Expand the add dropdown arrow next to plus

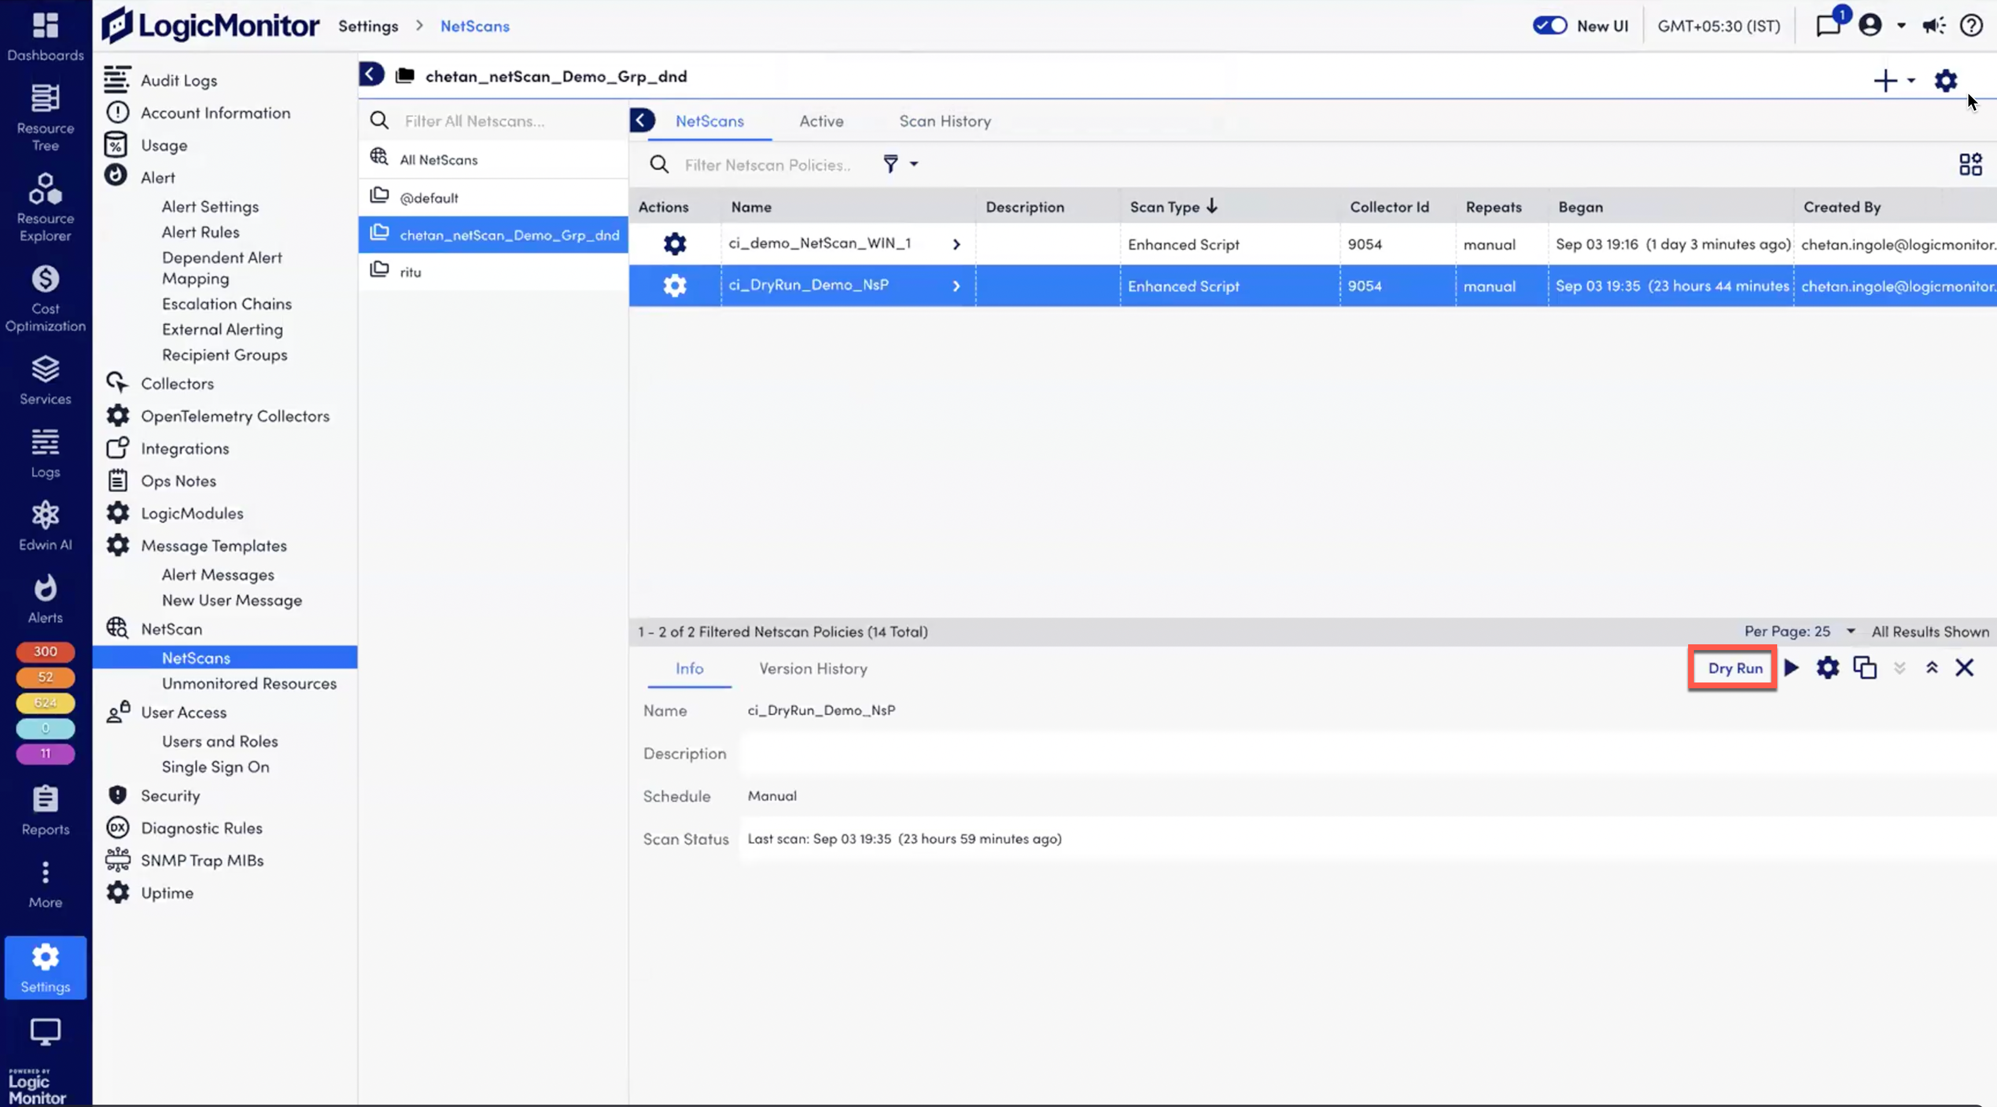coord(1911,80)
